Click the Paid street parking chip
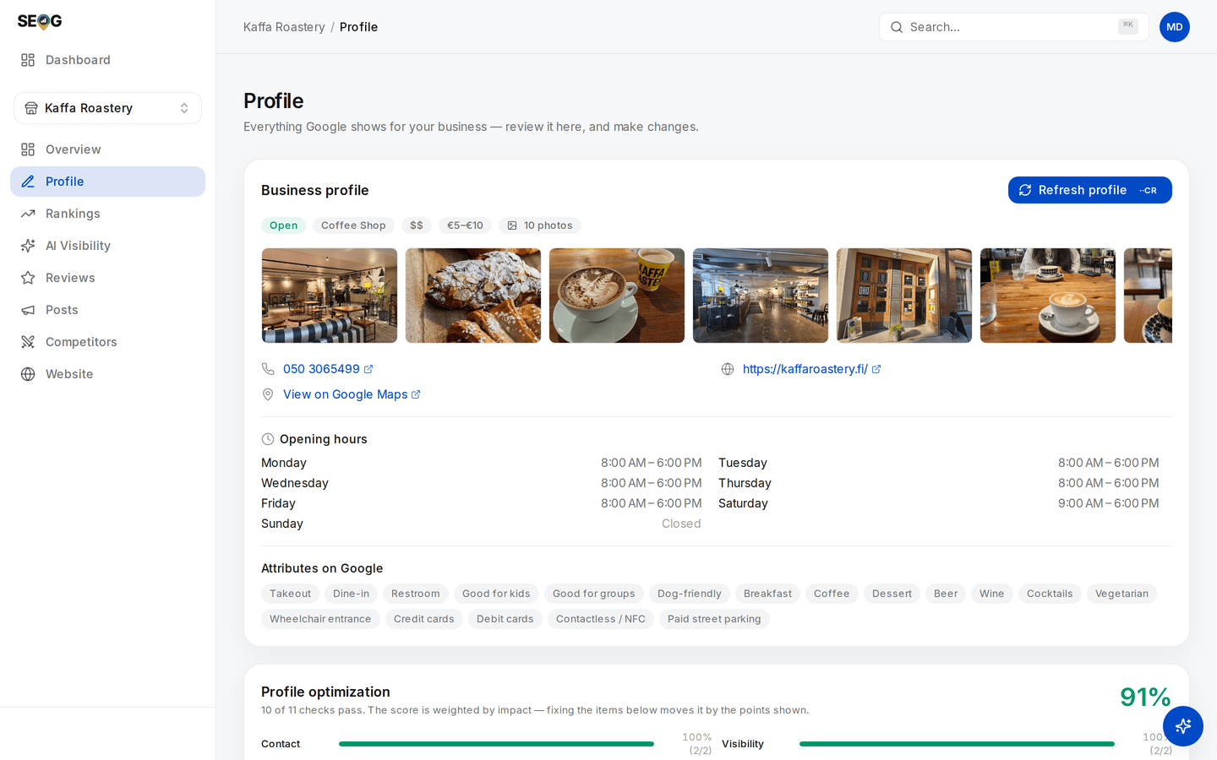The height and width of the screenshot is (760, 1217). 714,619
